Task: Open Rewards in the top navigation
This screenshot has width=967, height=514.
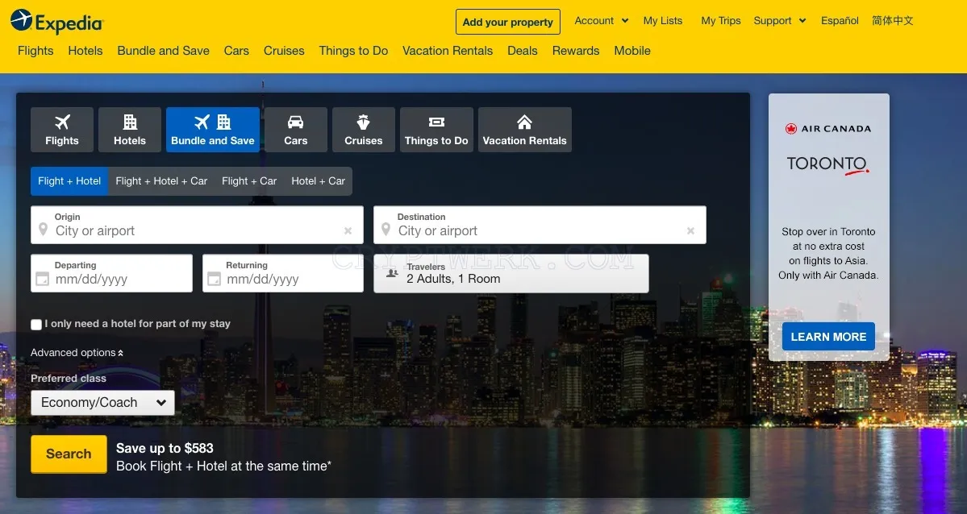Action: 576,51
